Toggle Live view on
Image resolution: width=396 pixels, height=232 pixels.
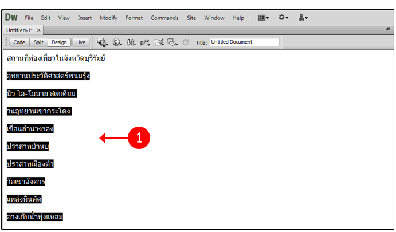[x=81, y=42]
